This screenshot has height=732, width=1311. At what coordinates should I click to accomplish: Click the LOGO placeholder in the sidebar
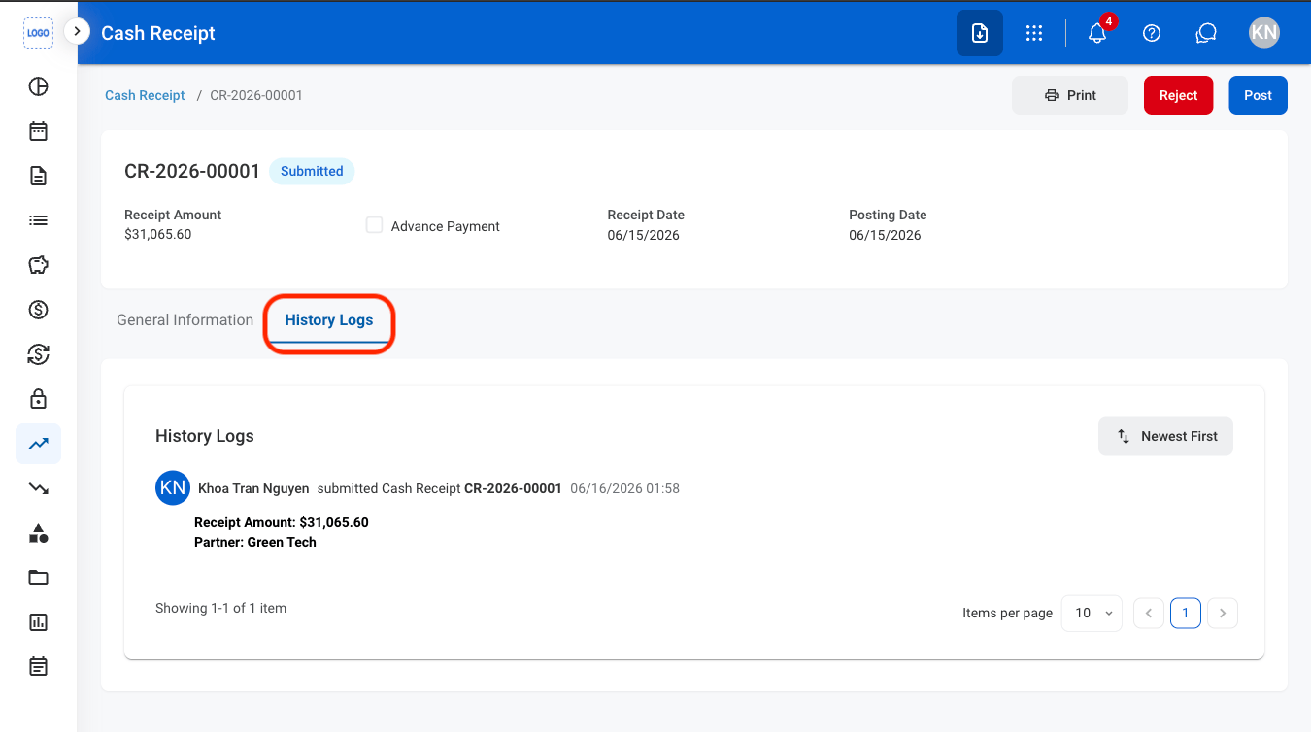tap(38, 33)
